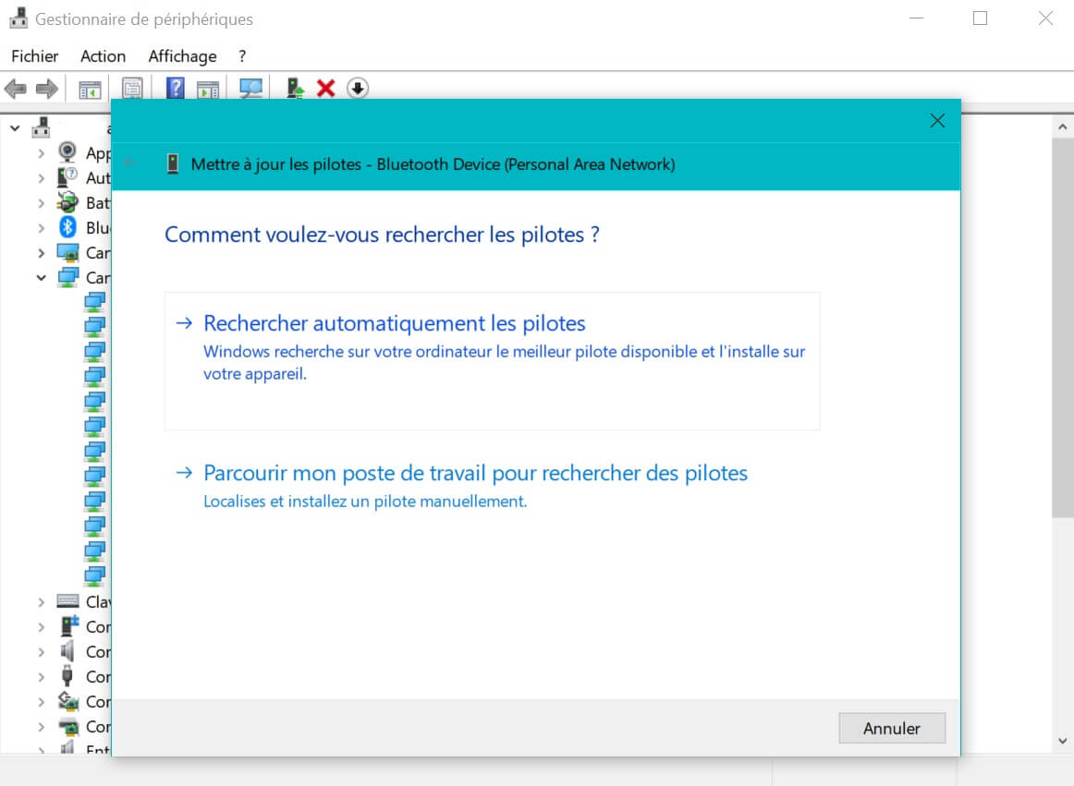
Task: Choose Rechercher automatiquement les pilotes
Action: point(493,361)
